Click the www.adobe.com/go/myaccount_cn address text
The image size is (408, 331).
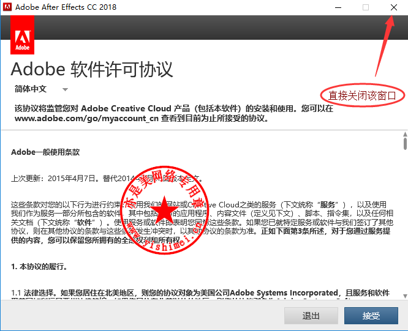click(x=86, y=118)
